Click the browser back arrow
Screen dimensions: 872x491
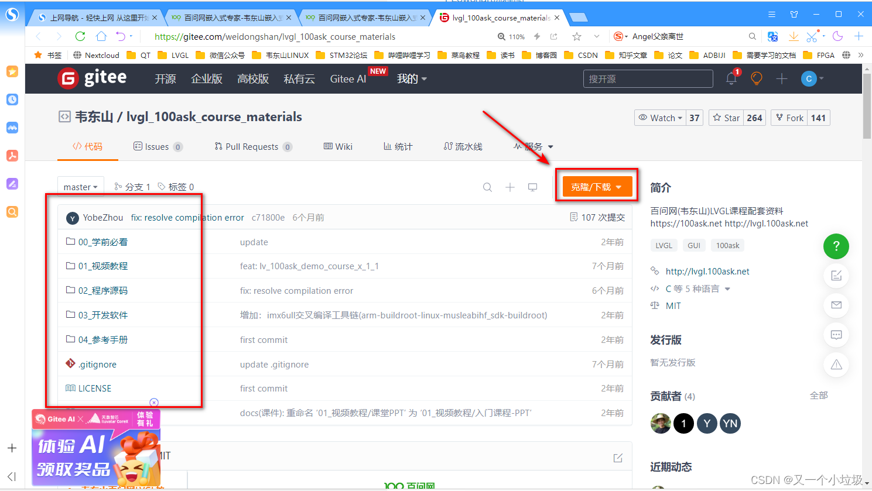[39, 36]
